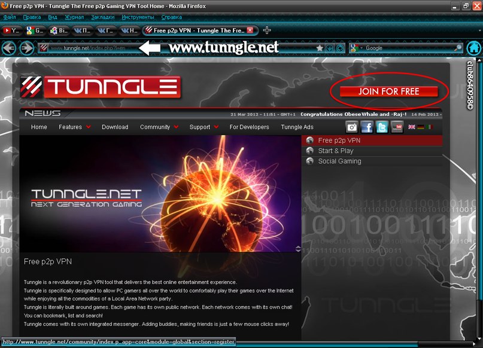Select the Free p2p VPN slide entry

pos(372,141)
